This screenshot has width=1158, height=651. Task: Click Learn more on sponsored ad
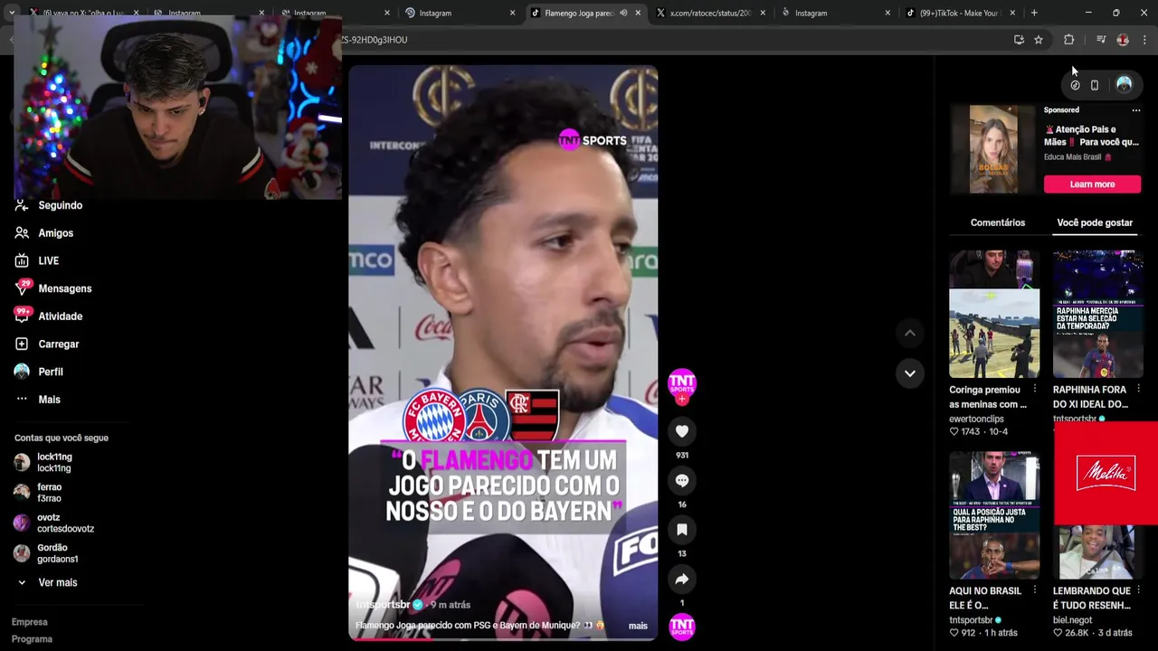tap(1092, 184)
